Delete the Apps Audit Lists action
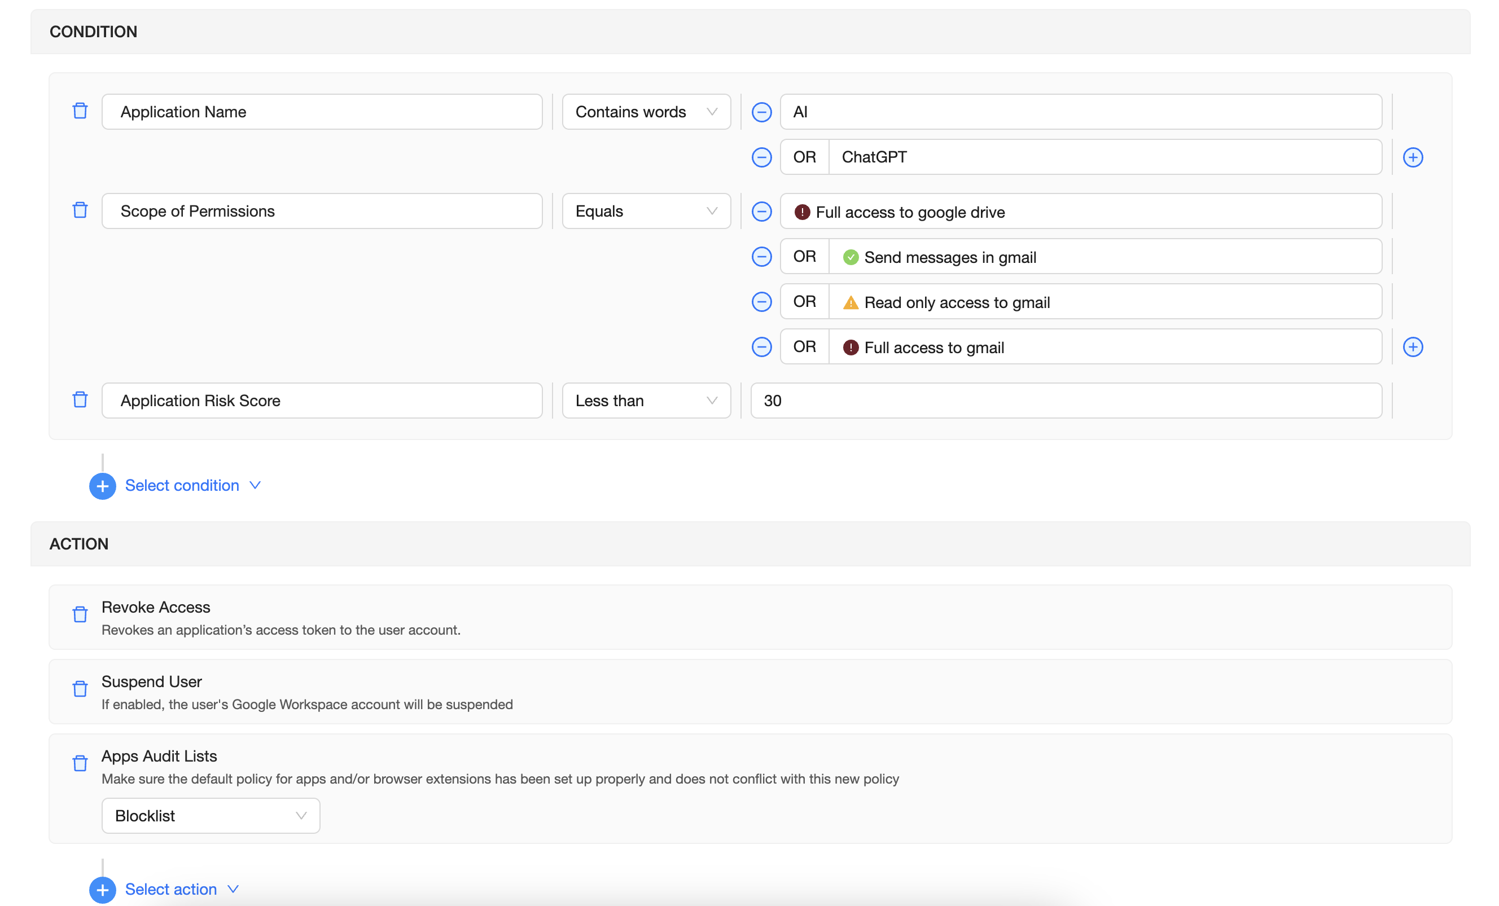Viewport: 1499px width, 906px height. click(x=80, y=763)
